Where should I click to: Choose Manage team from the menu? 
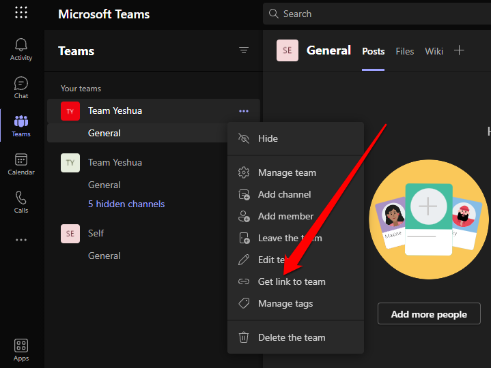click(287, 172)
